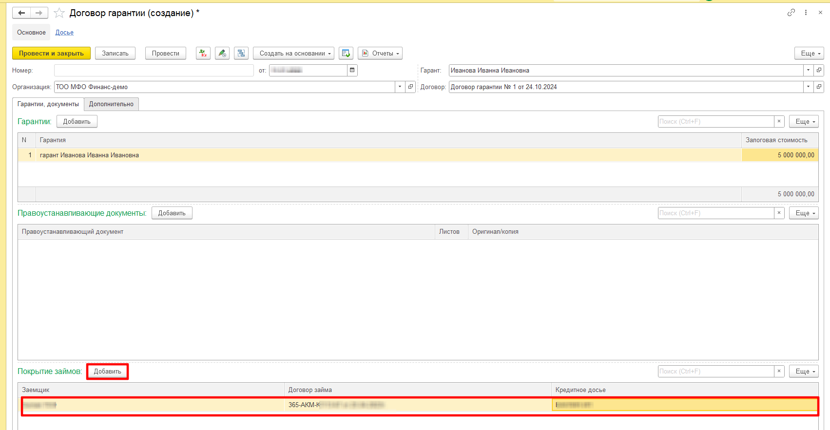Screen dimensions: 830x430
Task: Open the Договор record in a form
Action: (819, 87)
